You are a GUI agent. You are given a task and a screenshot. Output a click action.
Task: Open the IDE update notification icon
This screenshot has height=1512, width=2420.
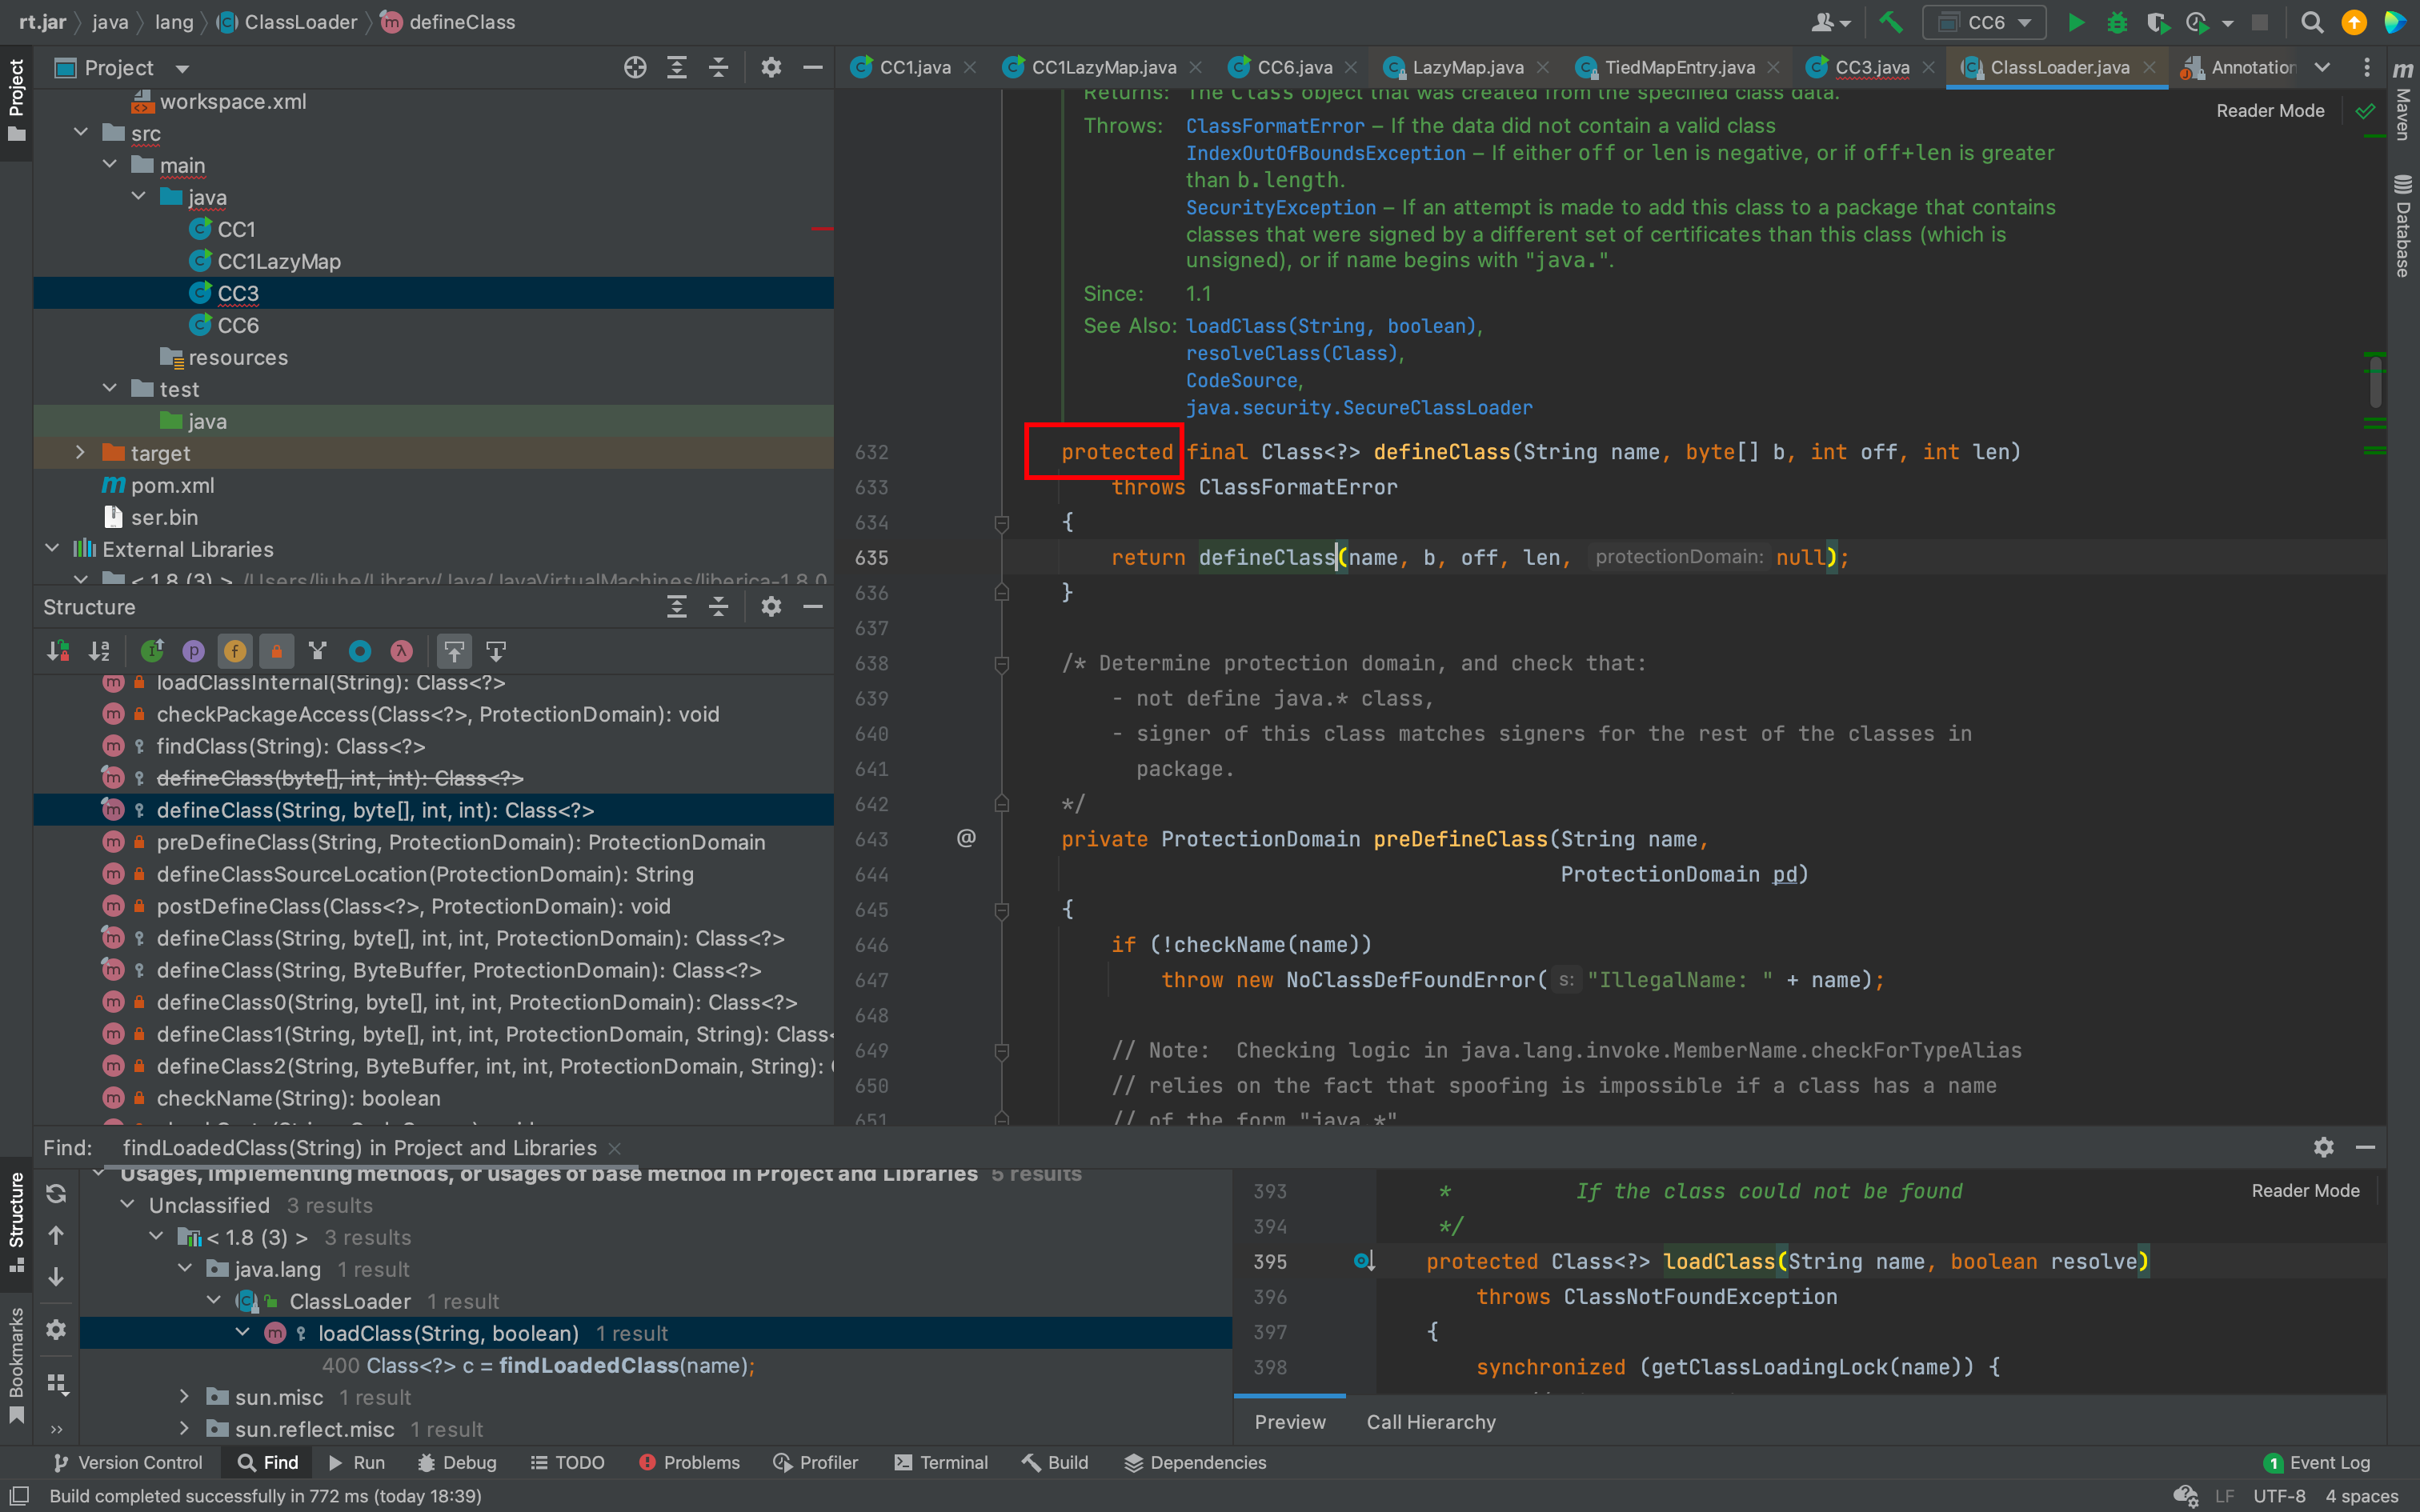(x=2354, y=22)
